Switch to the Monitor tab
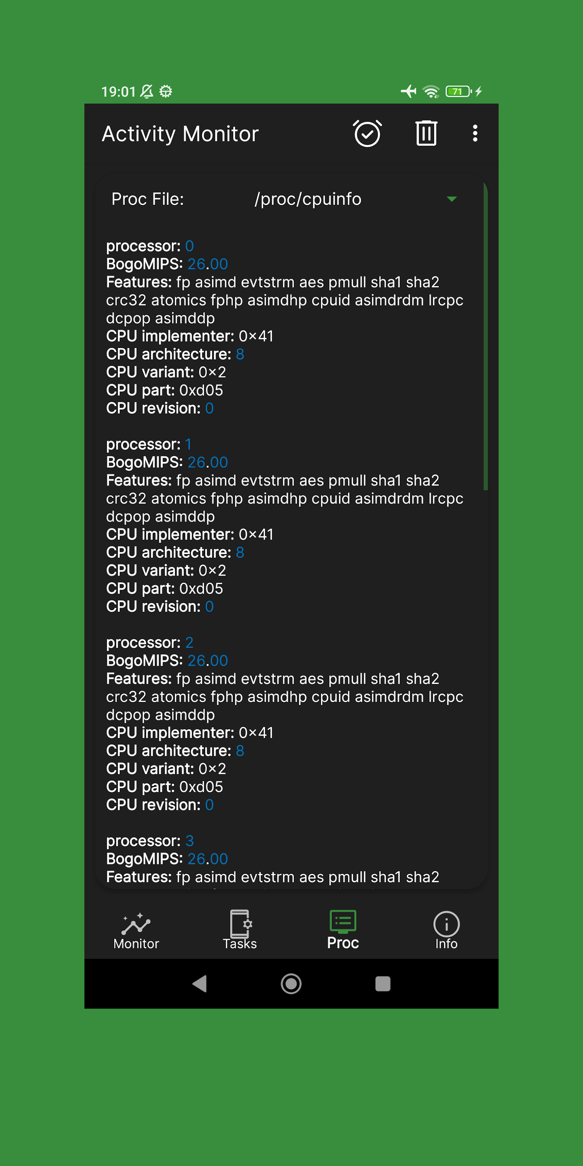This screenshot has width=583, height=1166. point(136,944)
